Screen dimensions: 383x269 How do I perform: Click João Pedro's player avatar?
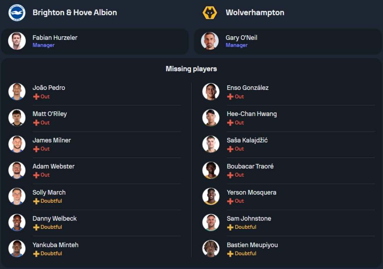point(17,92)
